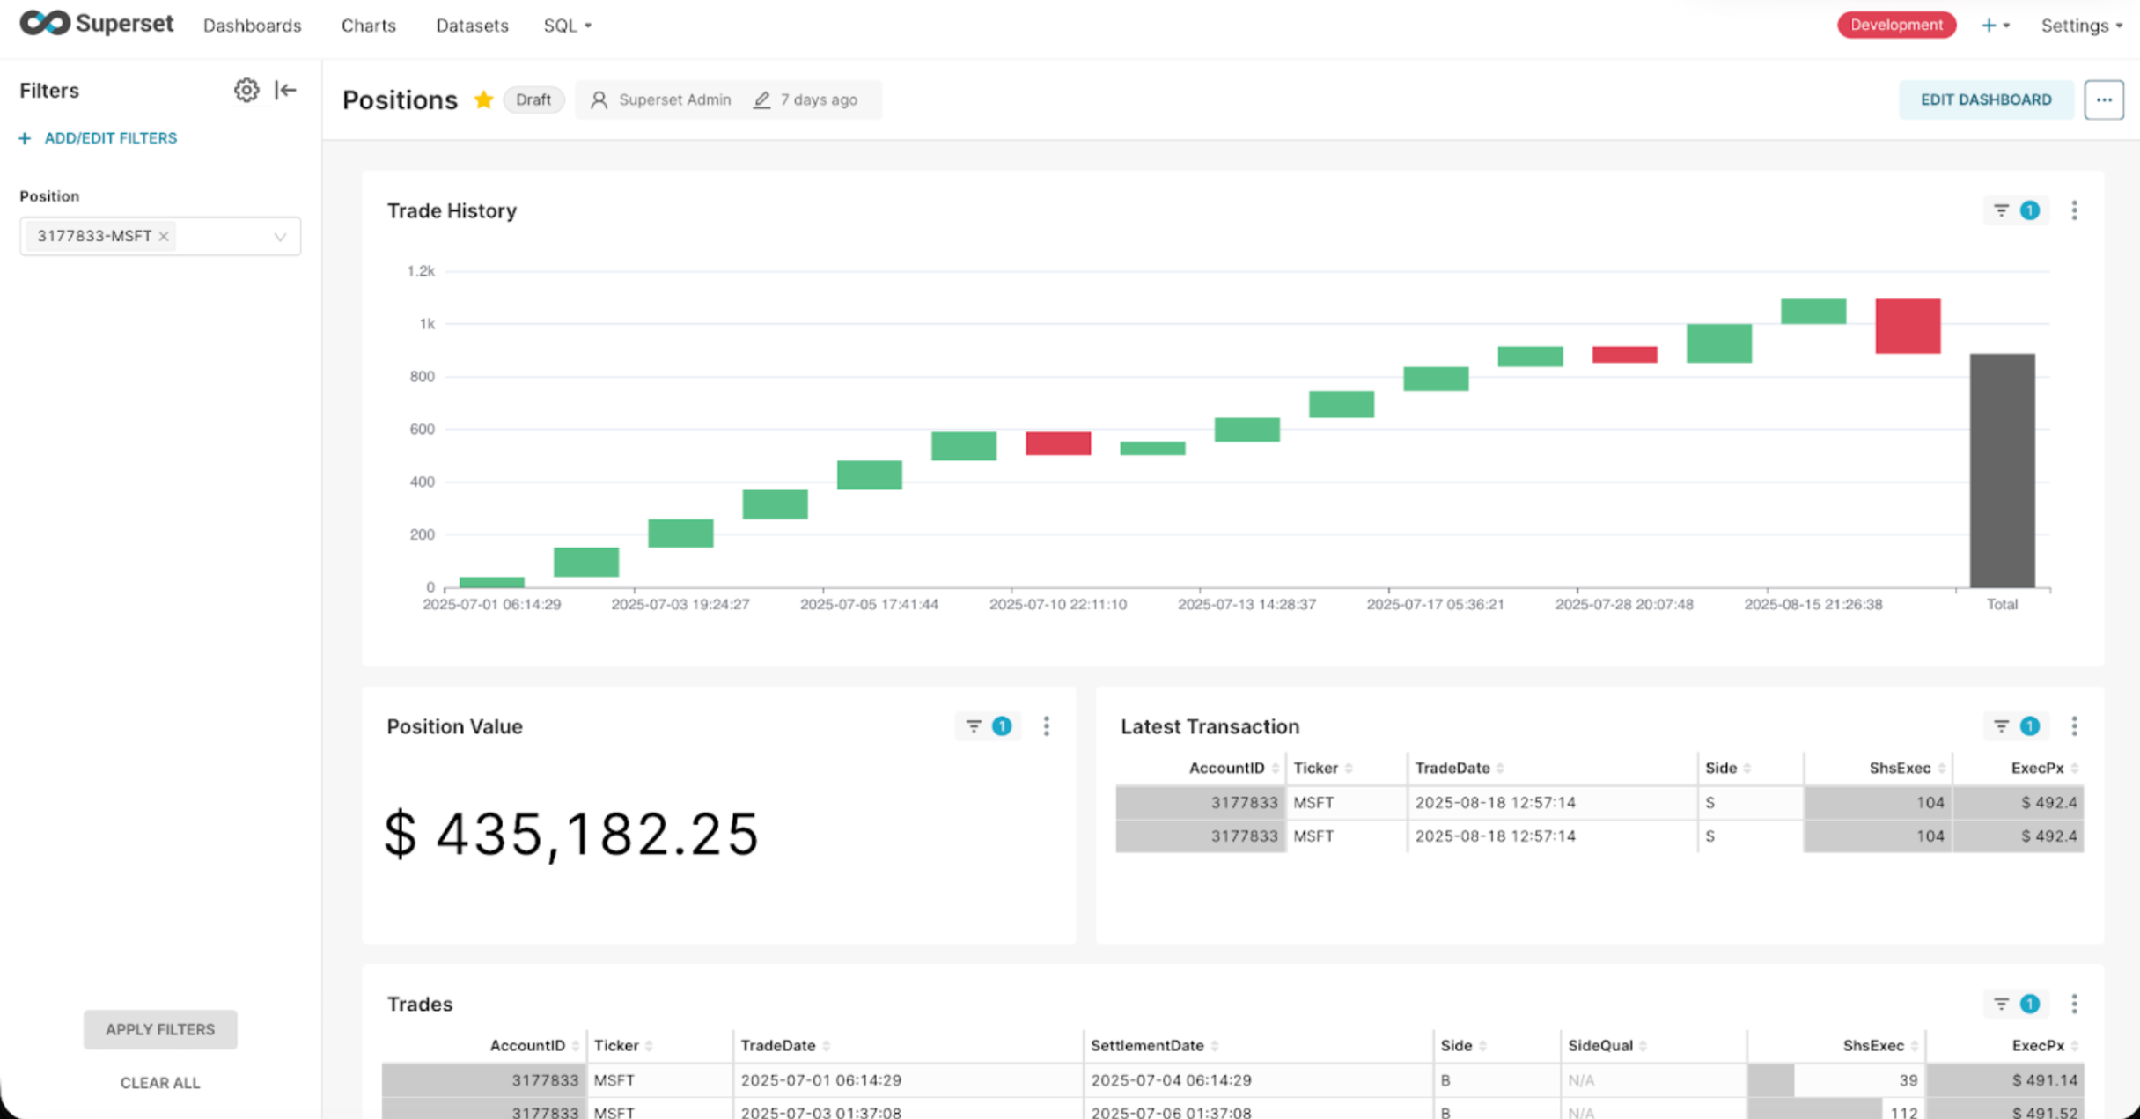The image size is (2140, 1119).
Task: Go to Dashboards menu item
Action: (x=252, y=26)
